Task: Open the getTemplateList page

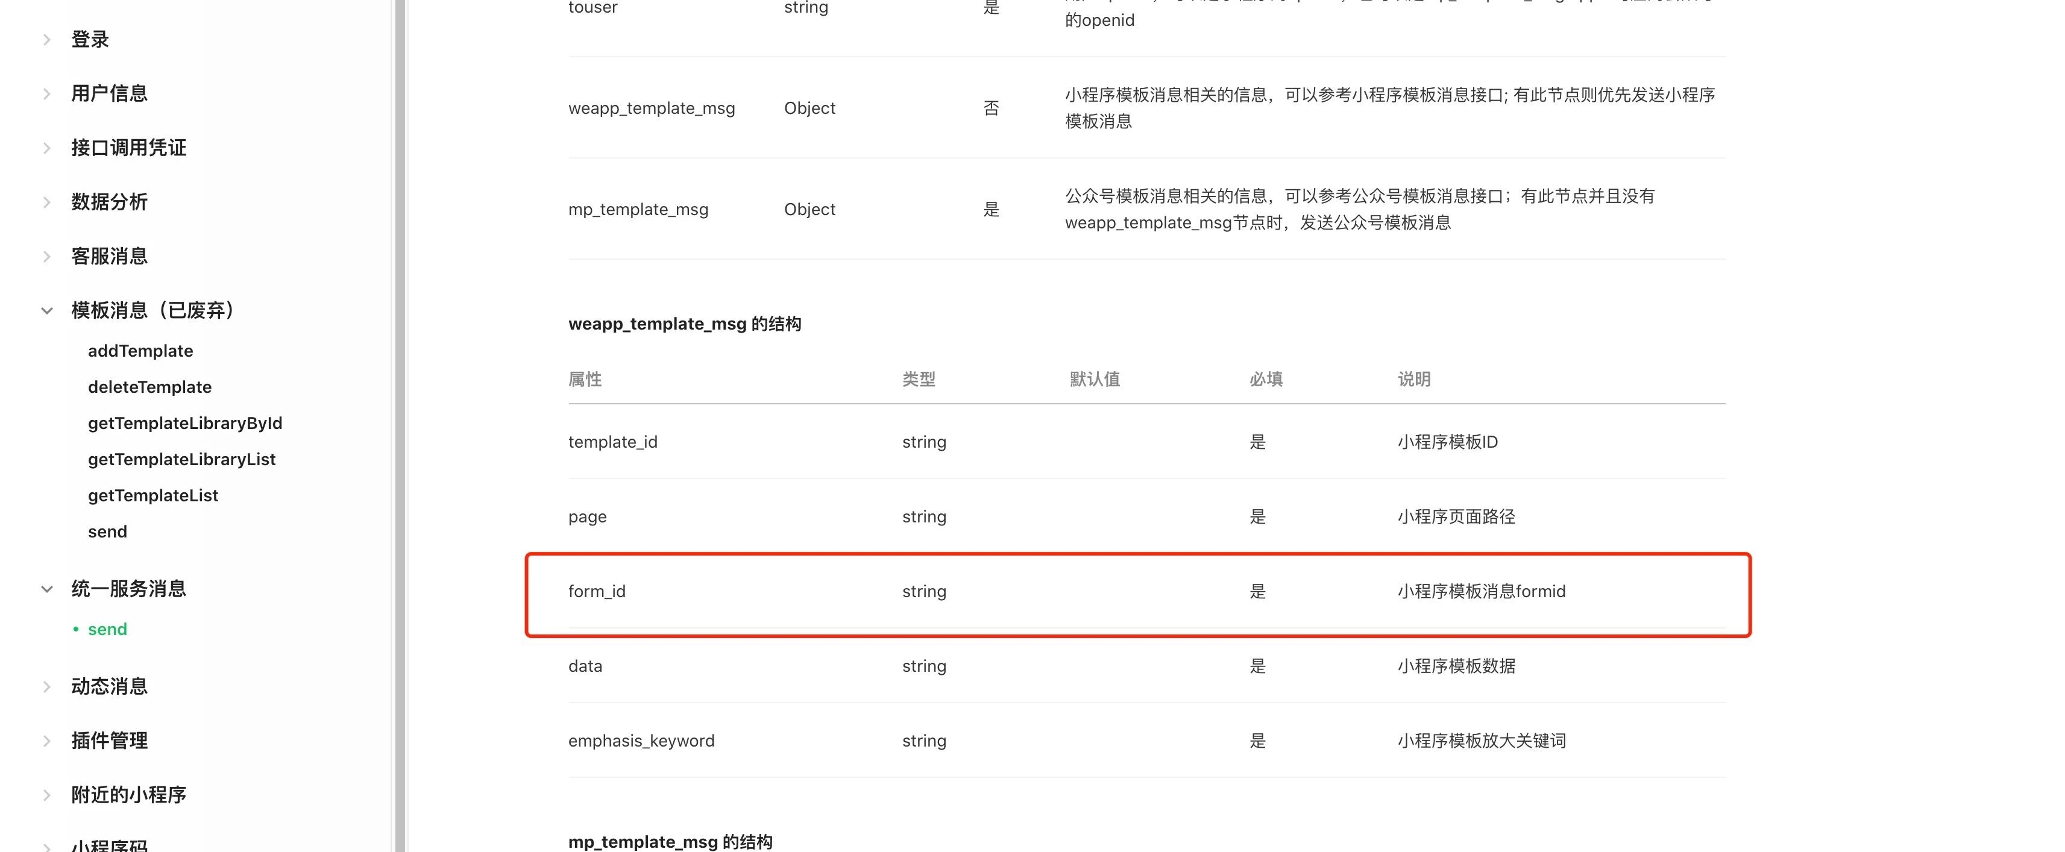Action: pyautogui.click(x=152, y=495)
